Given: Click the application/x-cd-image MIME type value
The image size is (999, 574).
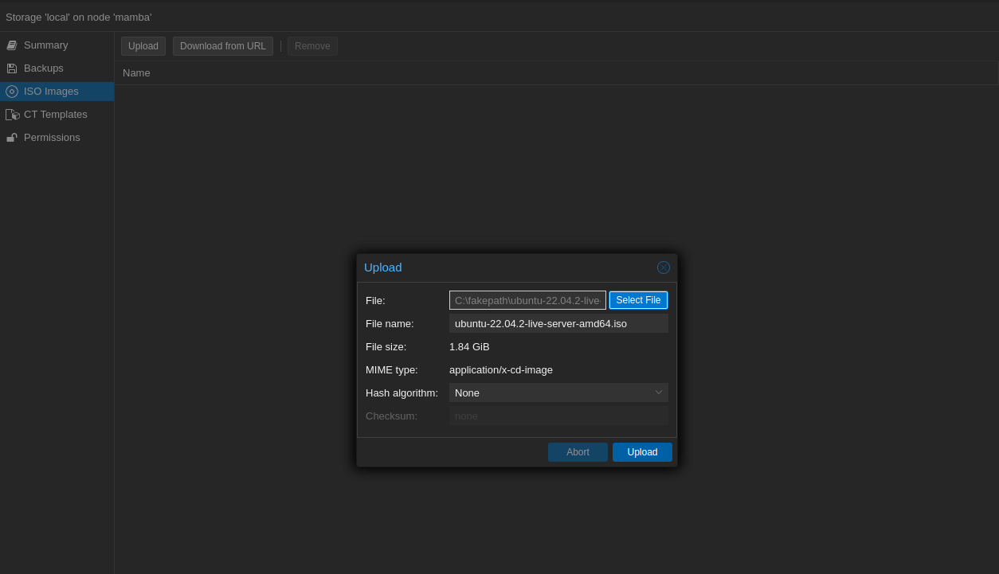Looking at the screenshot, I should coord(501,370).
